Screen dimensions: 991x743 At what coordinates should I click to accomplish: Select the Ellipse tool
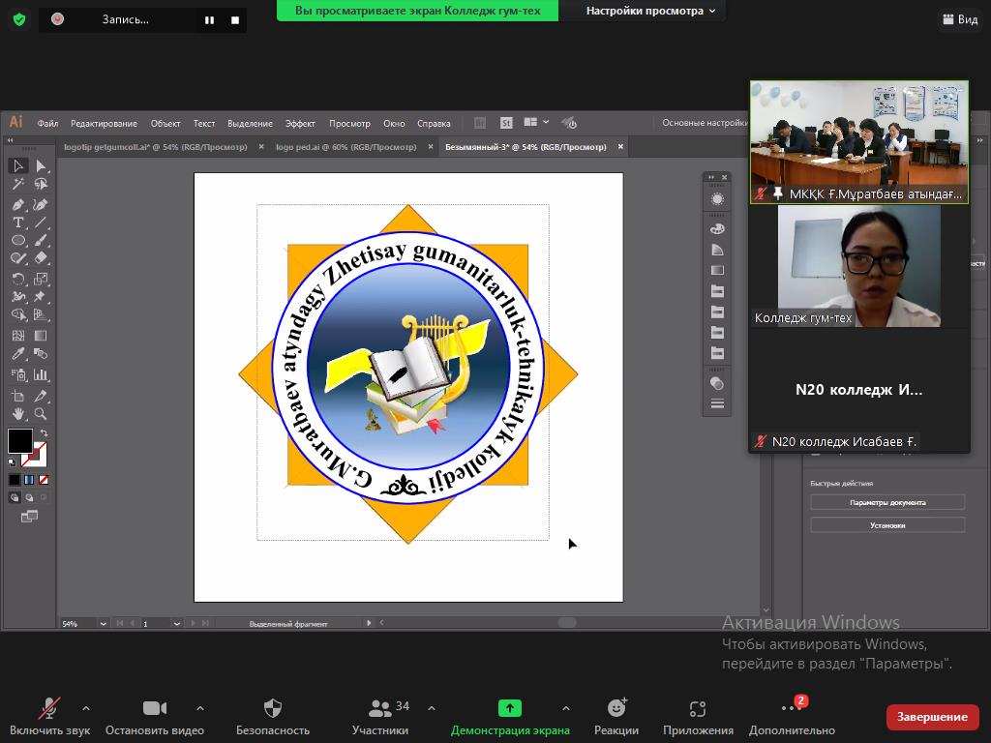point(17,240)
